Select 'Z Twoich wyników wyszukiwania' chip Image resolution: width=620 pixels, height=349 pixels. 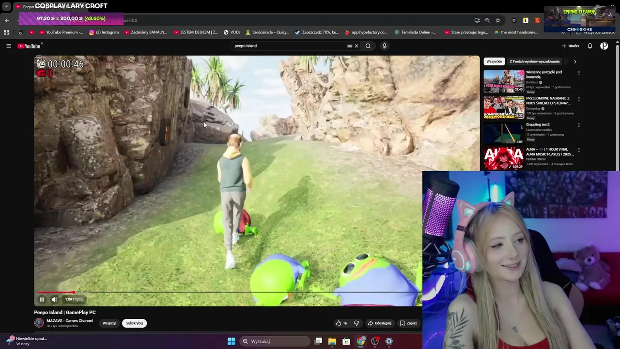tap(534, 62)
